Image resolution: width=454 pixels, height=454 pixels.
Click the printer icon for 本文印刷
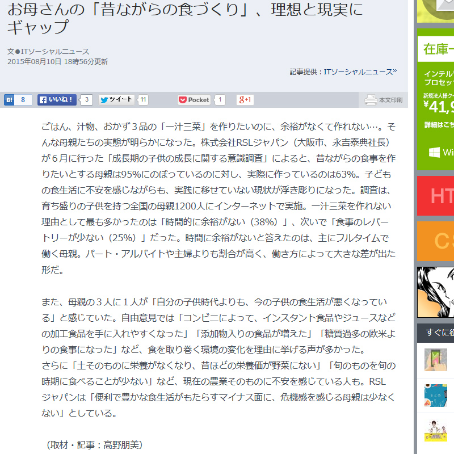click(371, 100)
